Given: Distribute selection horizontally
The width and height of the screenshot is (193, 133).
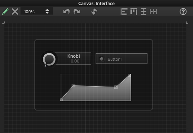Looking at the screenshot, I should point(153,12).
